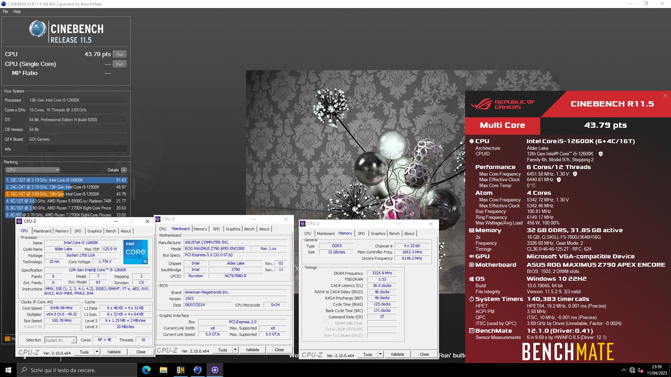
Task: Click the CPU section chip icon in BenchMate
Action: point(471,141)
